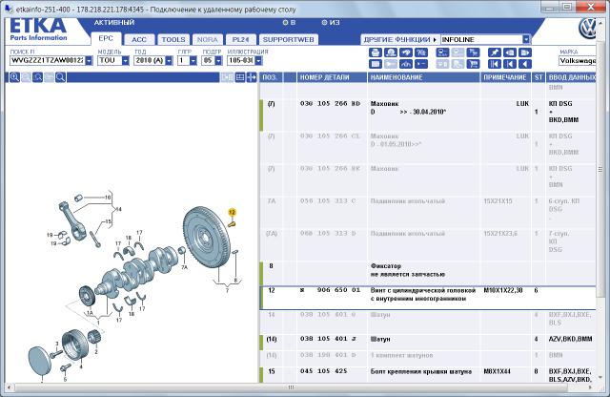Screen dimensions: 610x397
Task: Click highlighted callout 12 in the diagram
Action: pos(232,212)
